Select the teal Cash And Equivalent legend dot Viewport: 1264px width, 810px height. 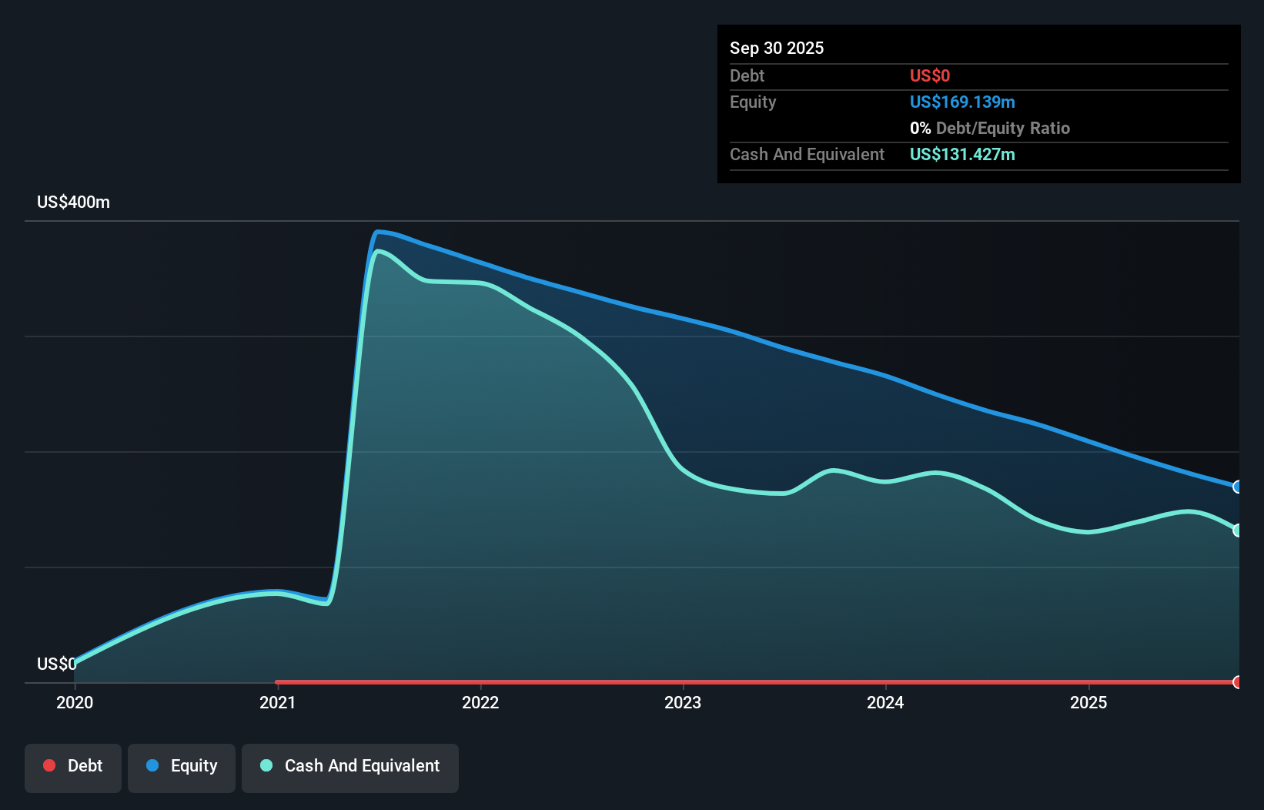click(x=266, y=765)
